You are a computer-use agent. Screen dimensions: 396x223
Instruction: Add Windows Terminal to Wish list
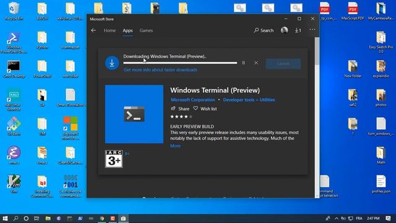(205, 109)
